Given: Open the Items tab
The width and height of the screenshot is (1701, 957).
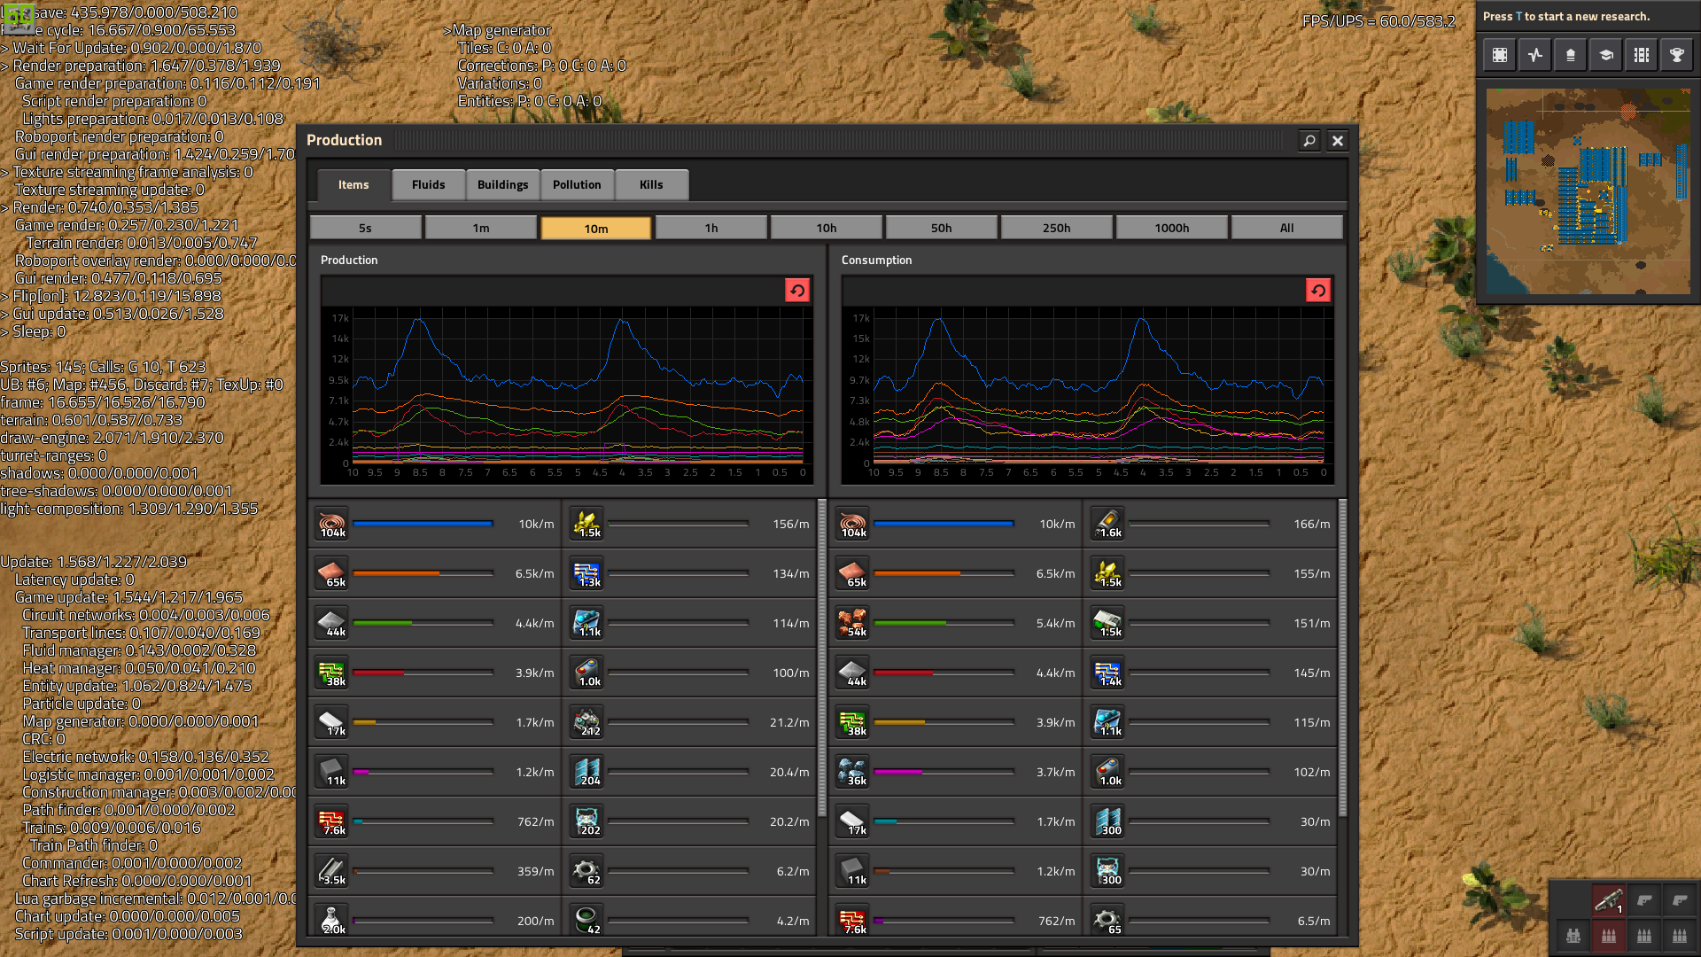Looking at the screenshot, I should (353, 184).
